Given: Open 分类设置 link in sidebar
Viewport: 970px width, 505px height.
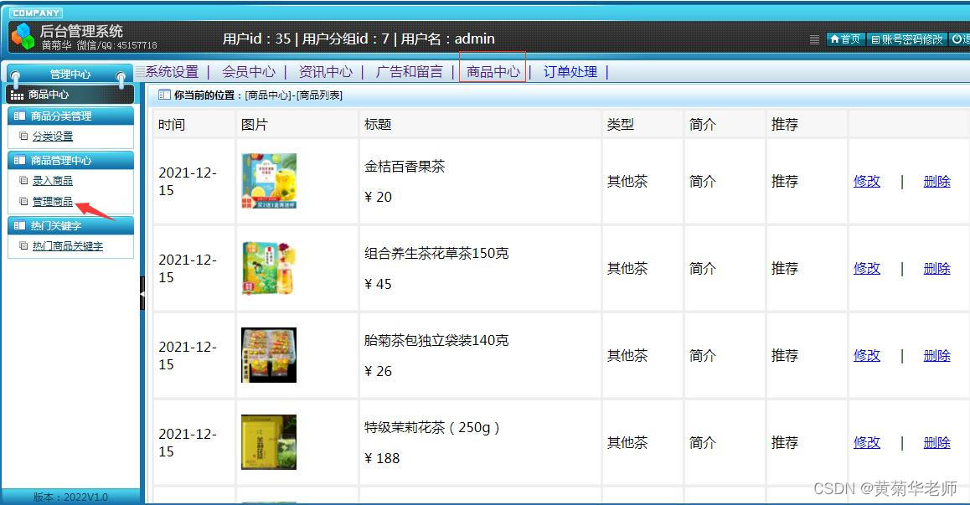Looking at the screenshot, I should (53, 137).
